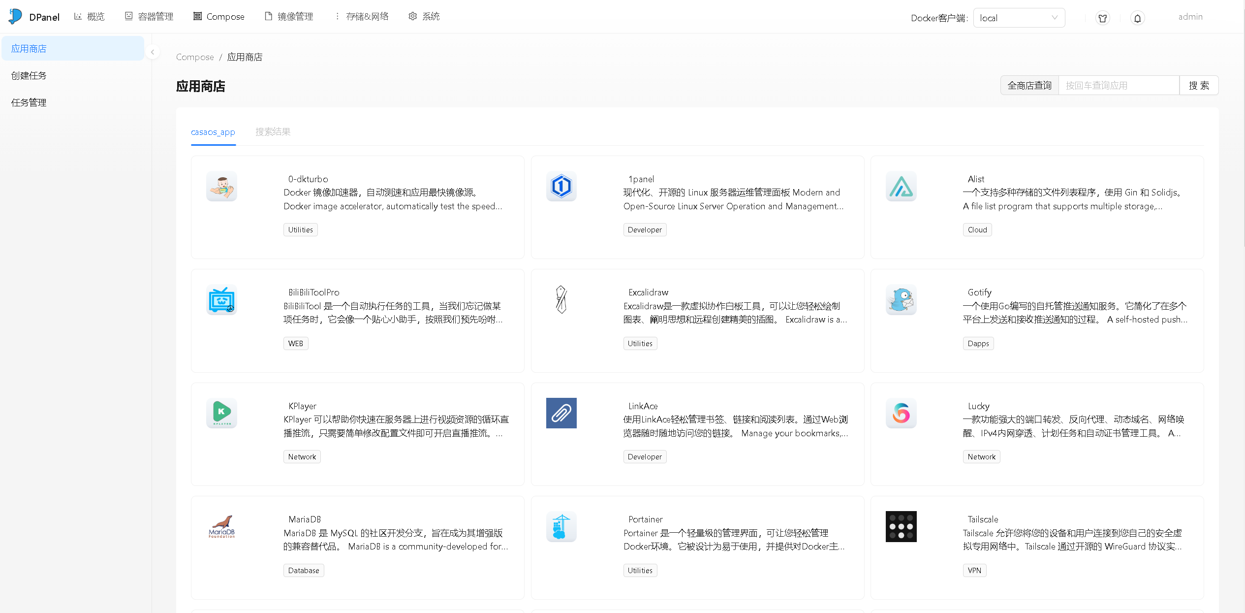The width and height of the screenshot is (1245, 613).
Task: Click the Compose icon in the navbar
Action: click(197, 16)
